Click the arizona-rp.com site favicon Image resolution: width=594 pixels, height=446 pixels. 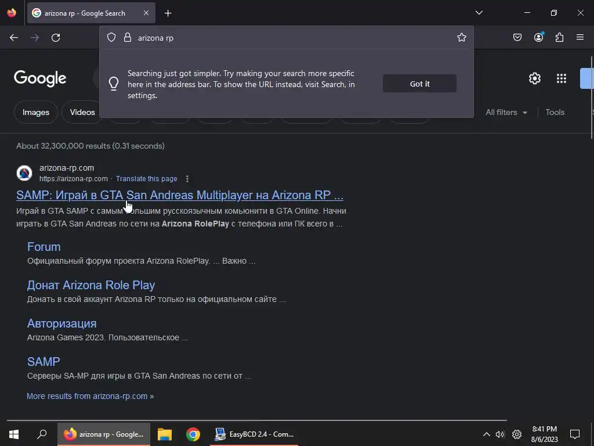[x=24, y=173]
